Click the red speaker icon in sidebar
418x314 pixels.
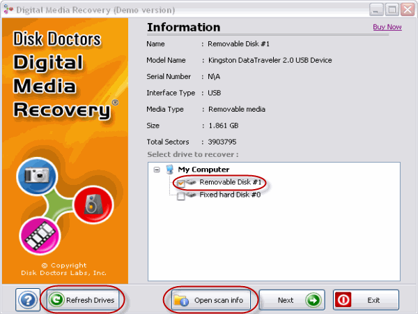pyautogui.click(x=93, y=205)
